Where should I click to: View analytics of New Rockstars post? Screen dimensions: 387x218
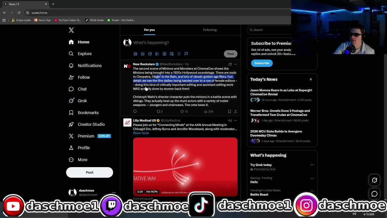(x=209, y=111)
